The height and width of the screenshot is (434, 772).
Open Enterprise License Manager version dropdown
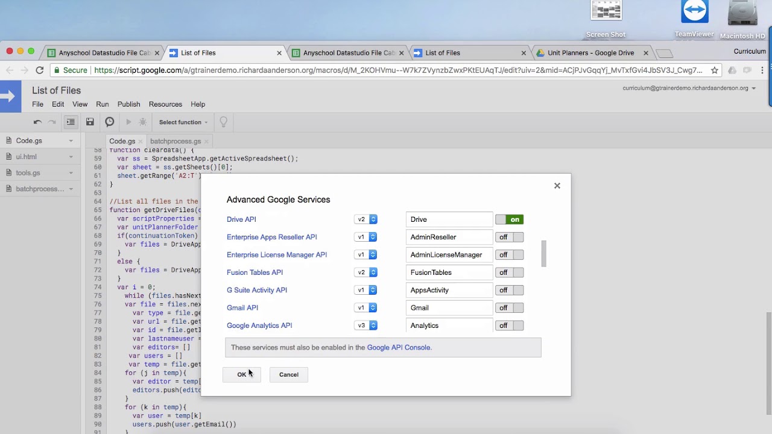point(365,254)
